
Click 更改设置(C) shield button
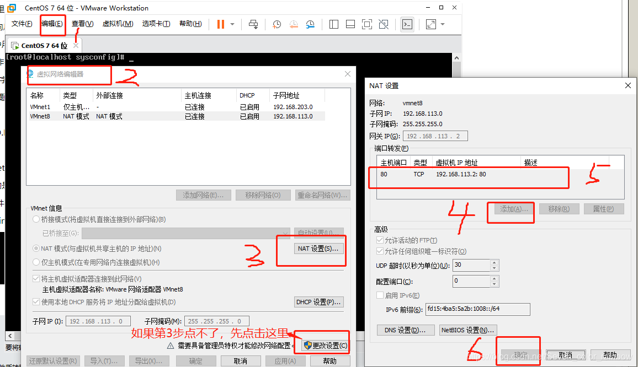tap(325, 346)
